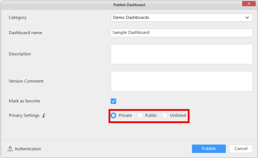Open the Authentication link
Image resolution: width=258 pixels, height=158 pixels.
28,149
